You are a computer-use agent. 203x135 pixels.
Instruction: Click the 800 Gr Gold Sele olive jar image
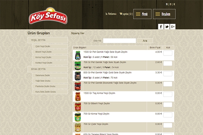pyautogui.click(x=78, y=76)
